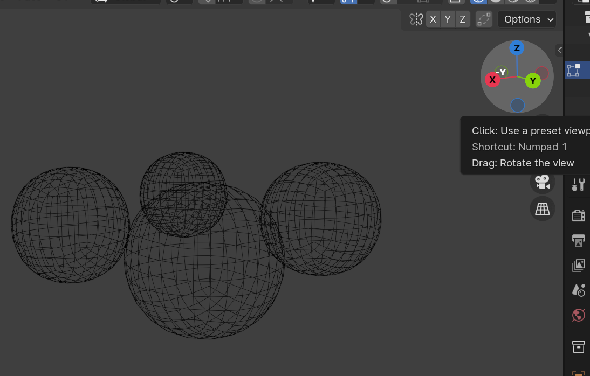Toggle Y axis mirror
590x376 pixels.
point(447,19)
